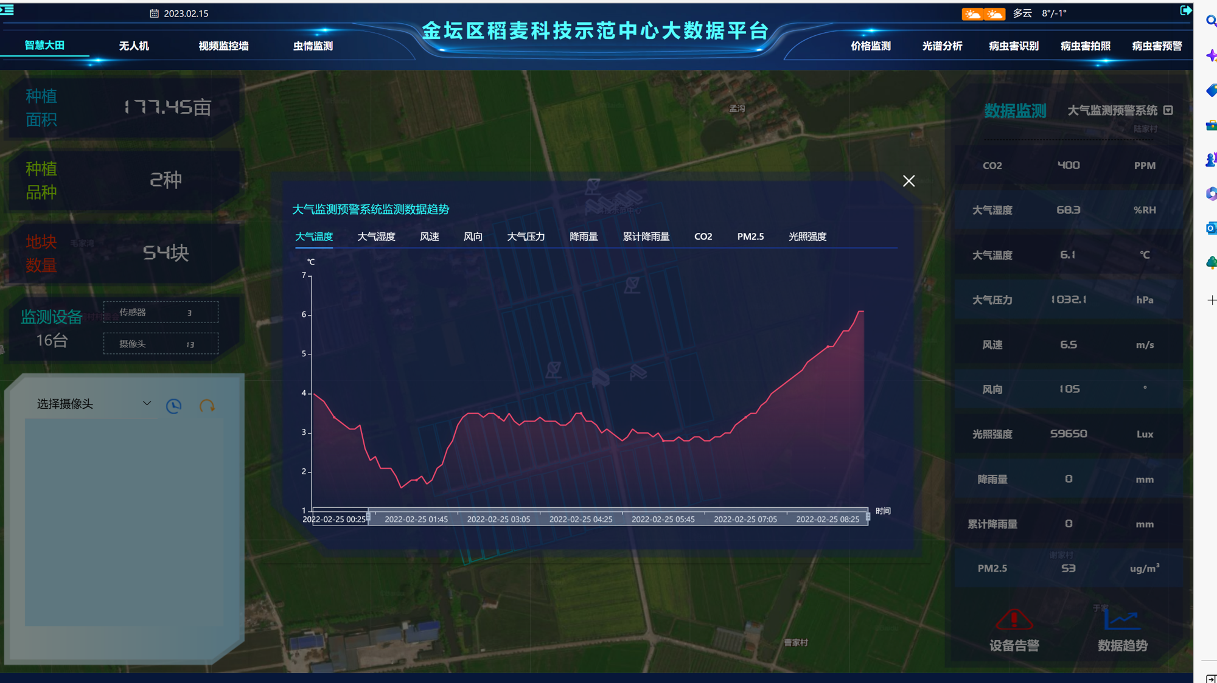This screenshot has height=683, width=1217.
Task: Click the sidebar toolbox briefcase icon
Action: [x=1211, y=125]
